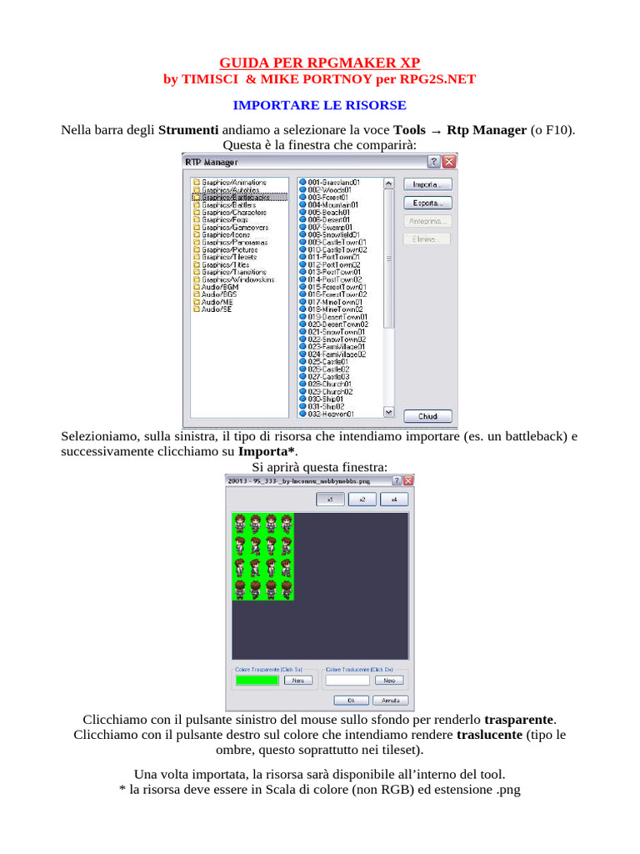
Task: Confirm import with the OK button
Action: point(351,701)
